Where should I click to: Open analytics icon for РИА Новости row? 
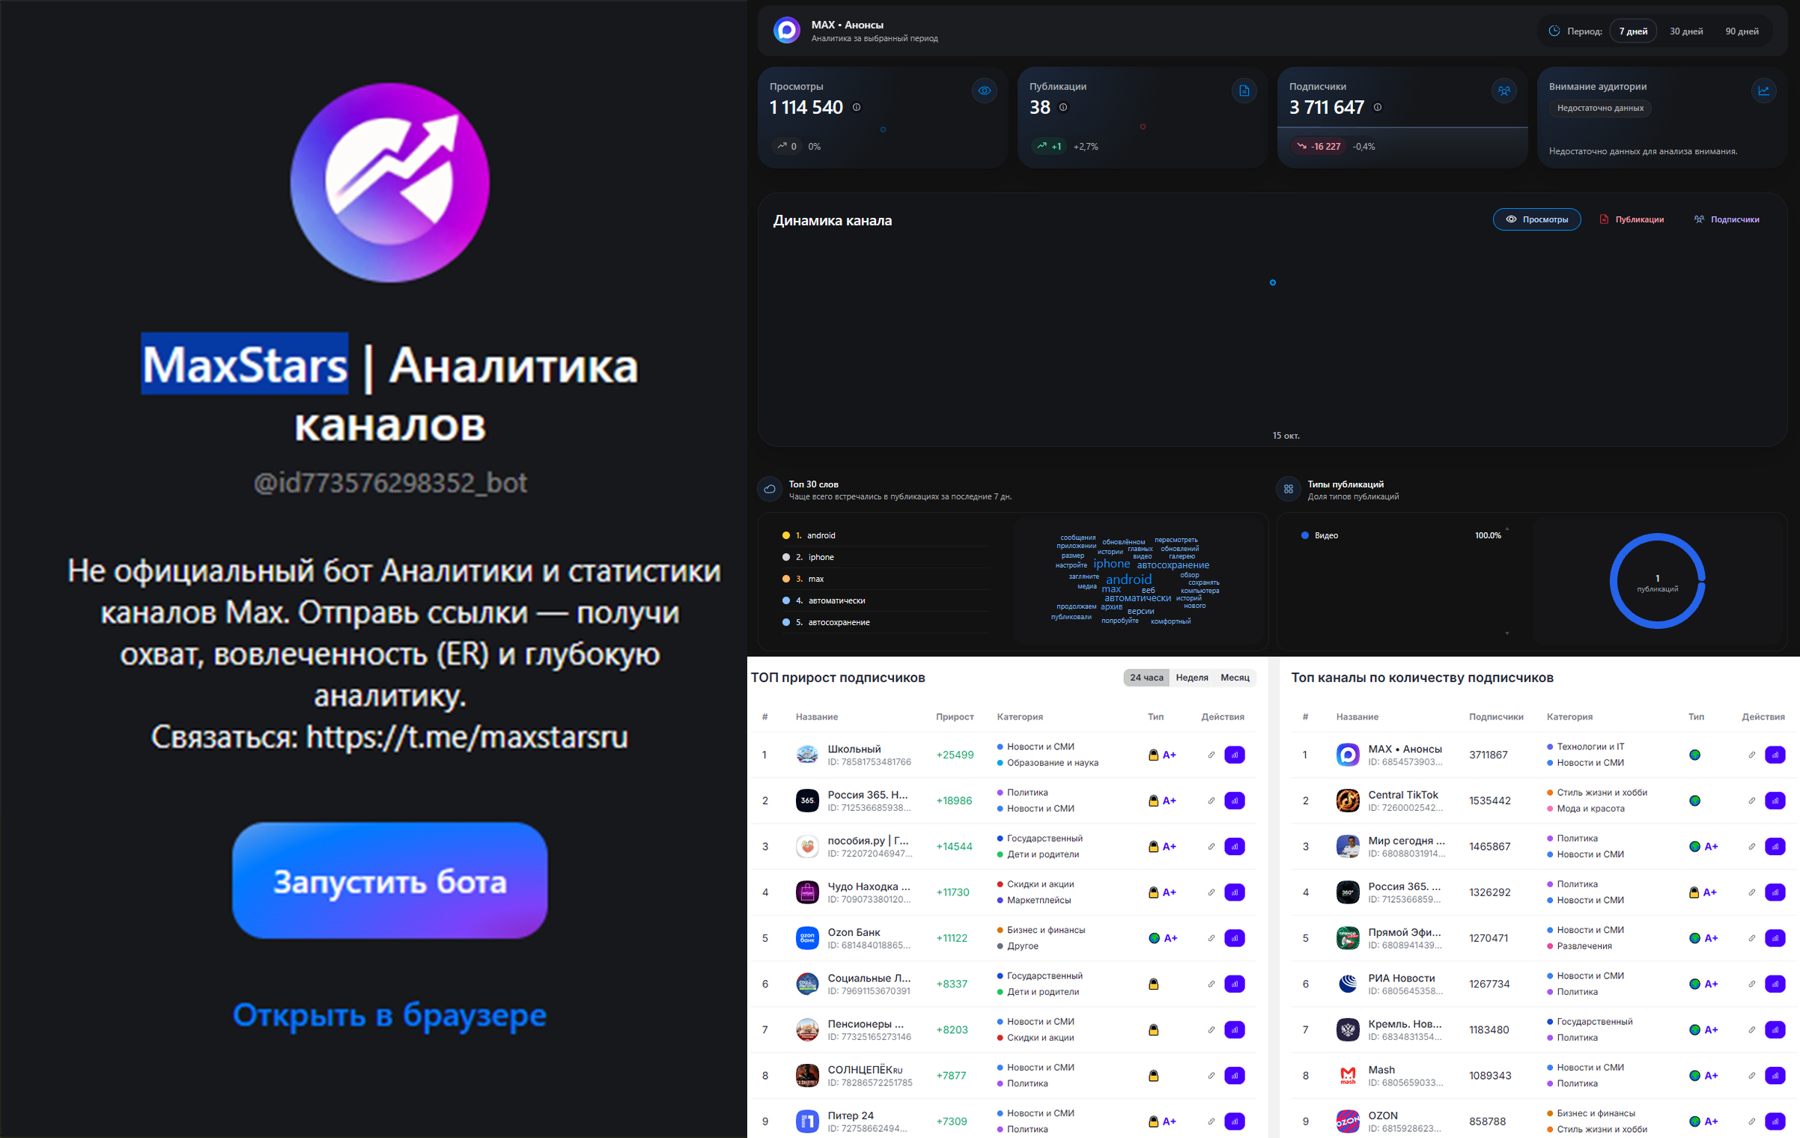[1775, 984]
